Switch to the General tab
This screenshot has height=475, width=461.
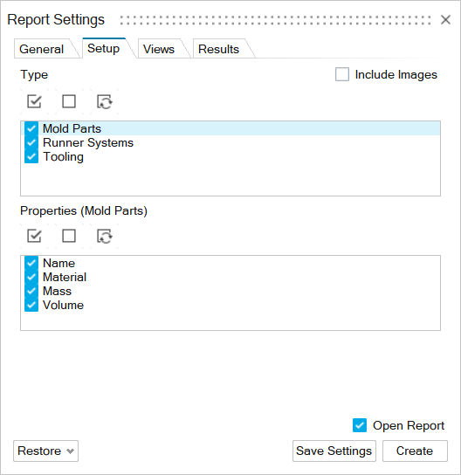(44, 49)
